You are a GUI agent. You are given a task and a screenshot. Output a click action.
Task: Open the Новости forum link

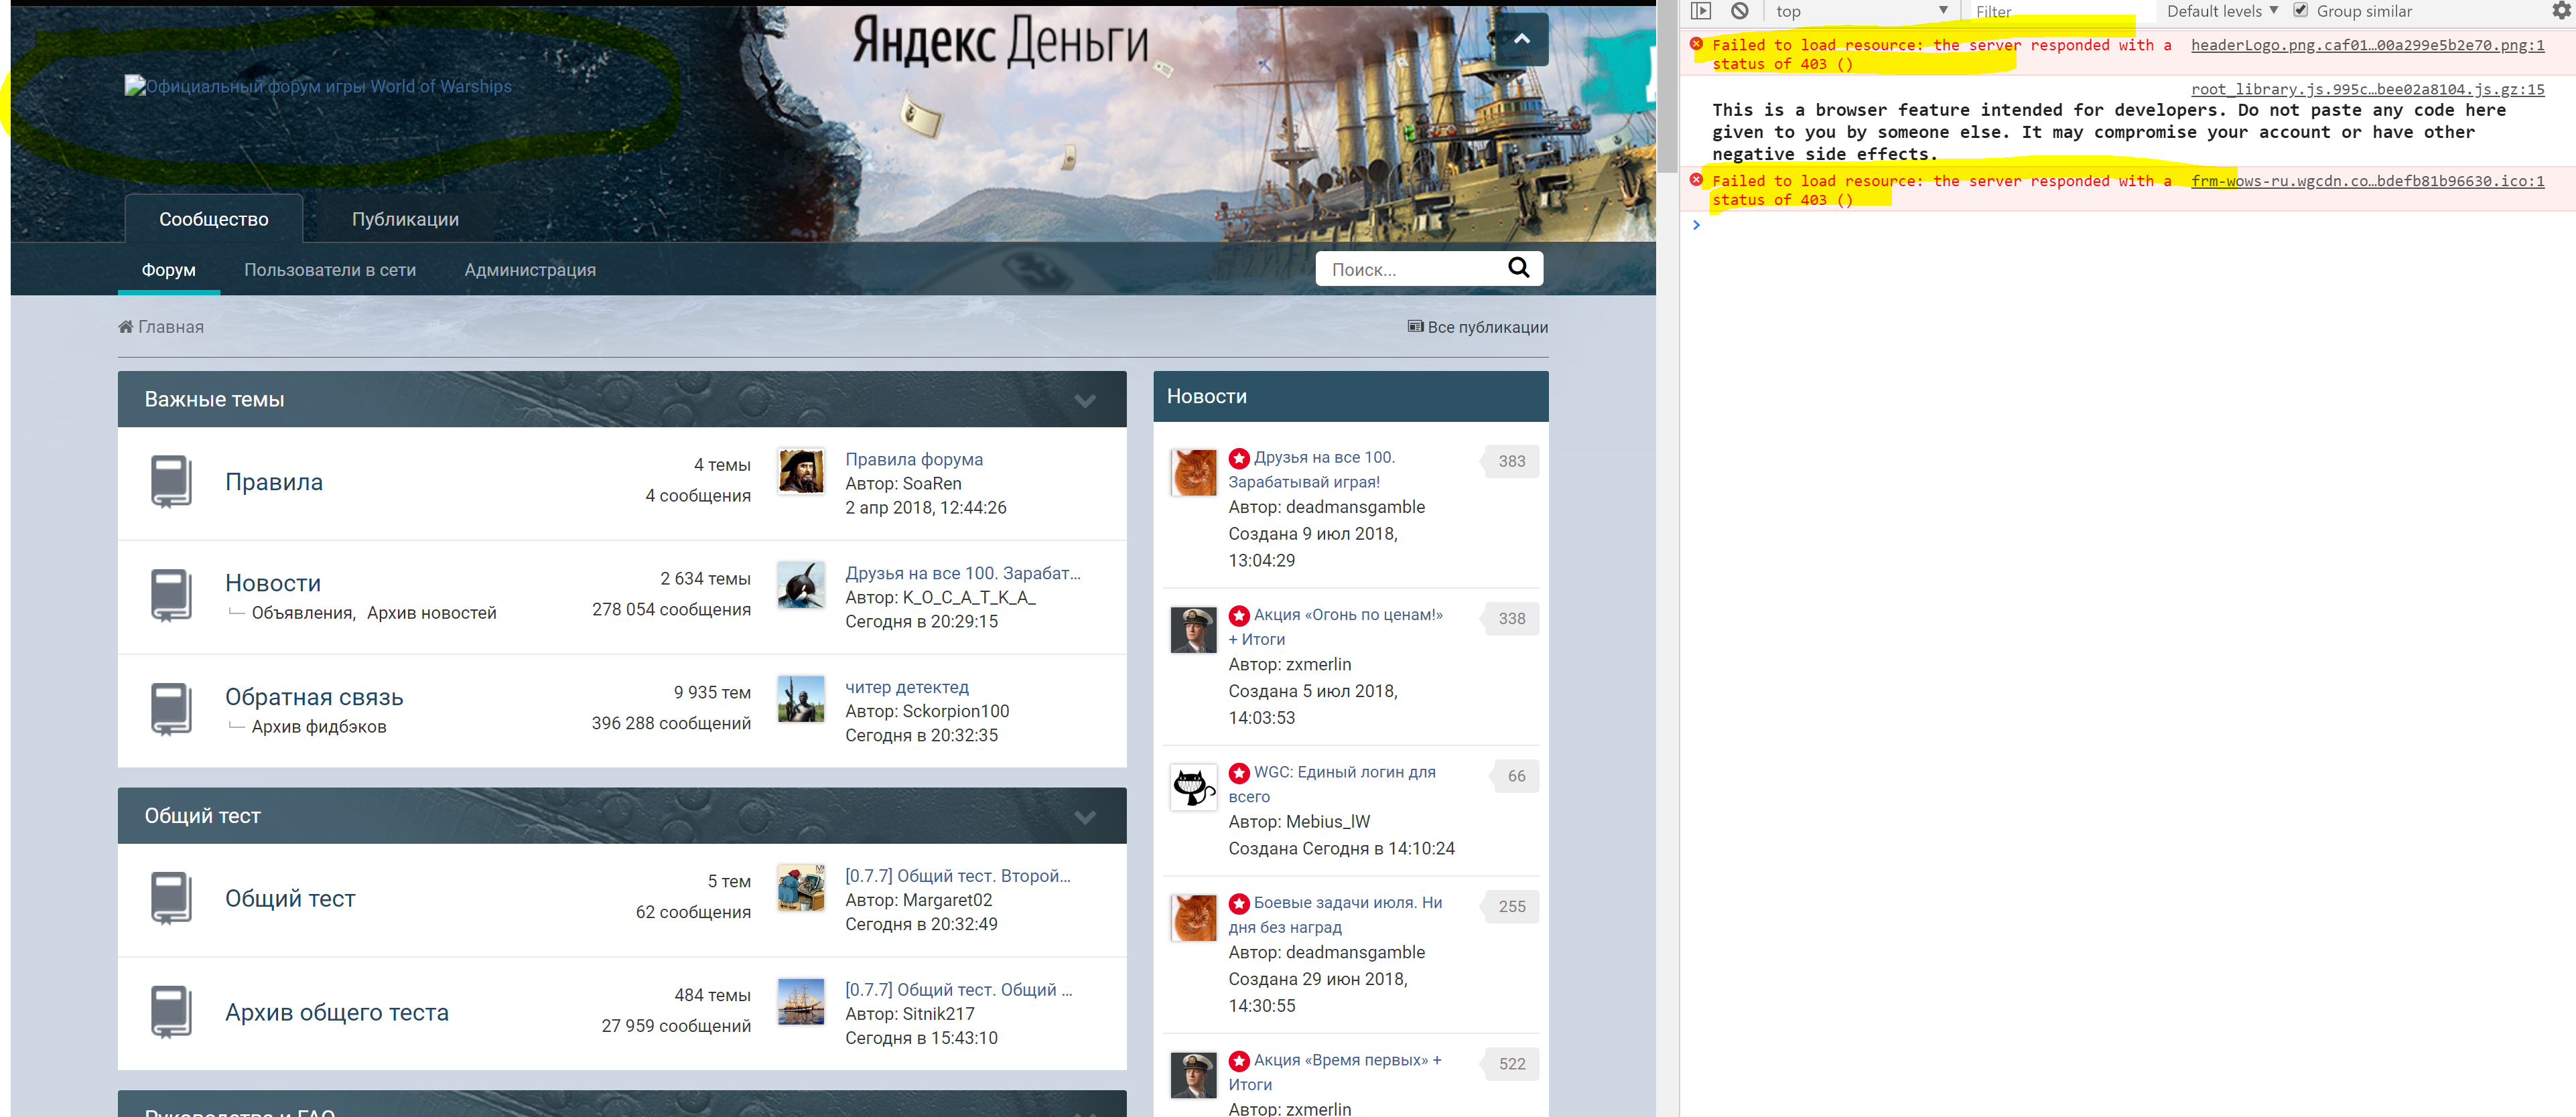click(x=273, y=583)
